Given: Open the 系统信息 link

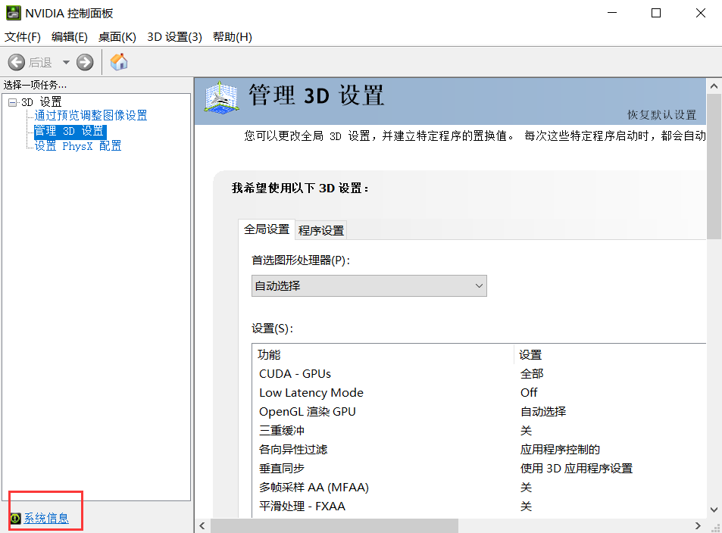Looking at the screenshot, I should pyautogui.click(x=46, y=519).
